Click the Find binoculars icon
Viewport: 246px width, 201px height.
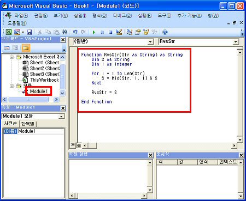point(65,32)
